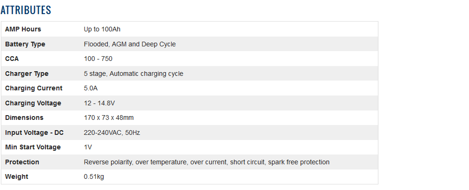Click the Charger Type label
Screen dimensions: 469x190
click(27, 73)
